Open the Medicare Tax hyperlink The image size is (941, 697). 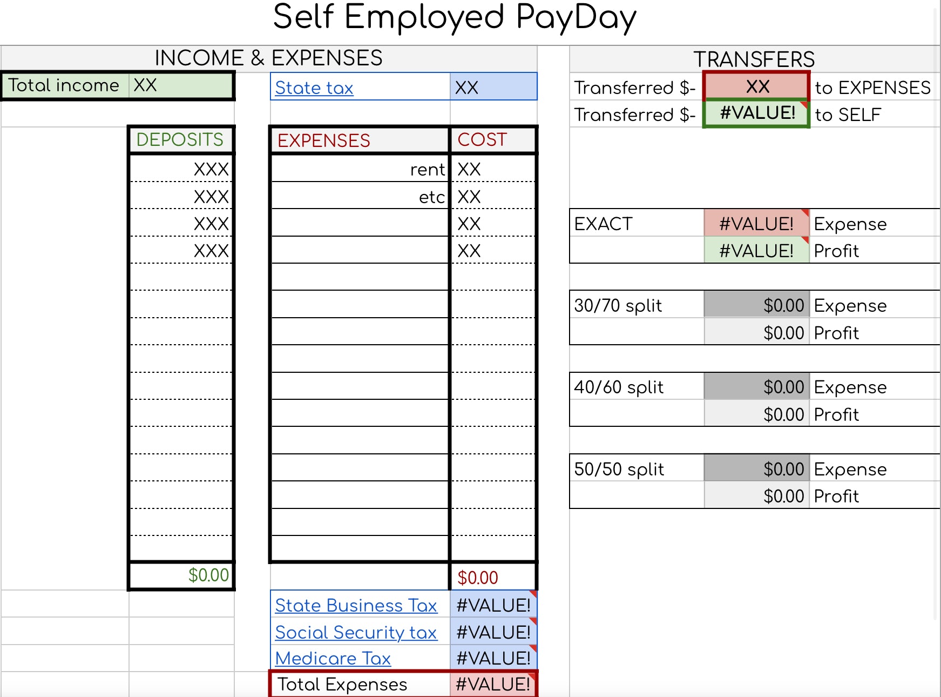[333, 658]
